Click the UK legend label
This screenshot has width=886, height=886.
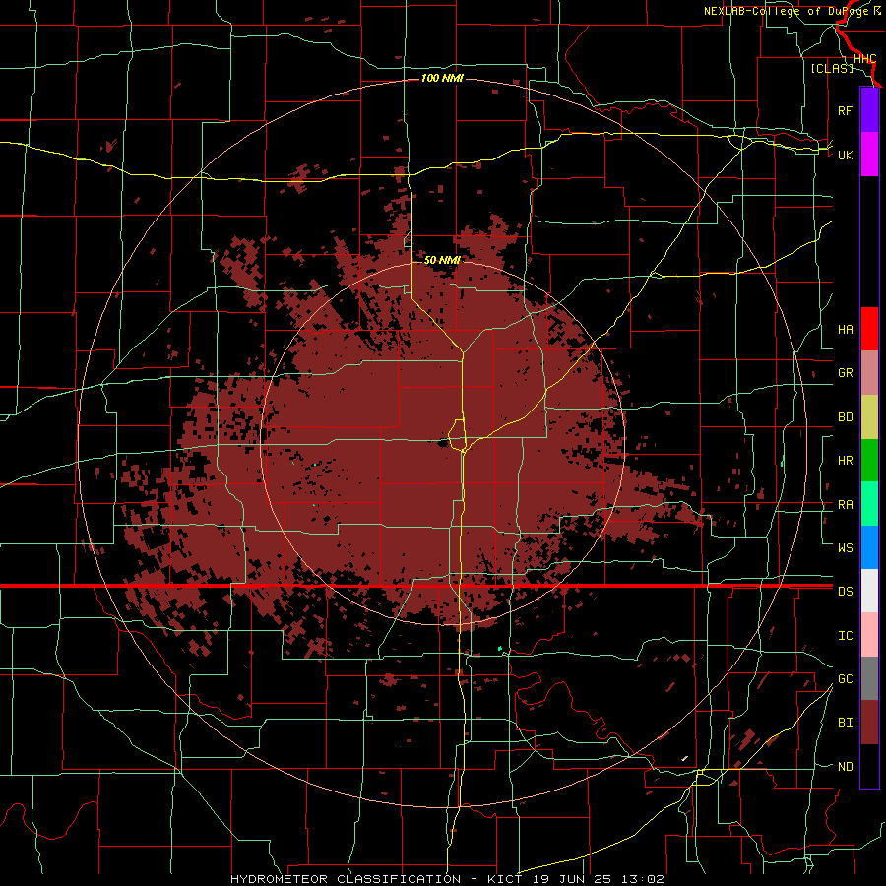(845, 156)
